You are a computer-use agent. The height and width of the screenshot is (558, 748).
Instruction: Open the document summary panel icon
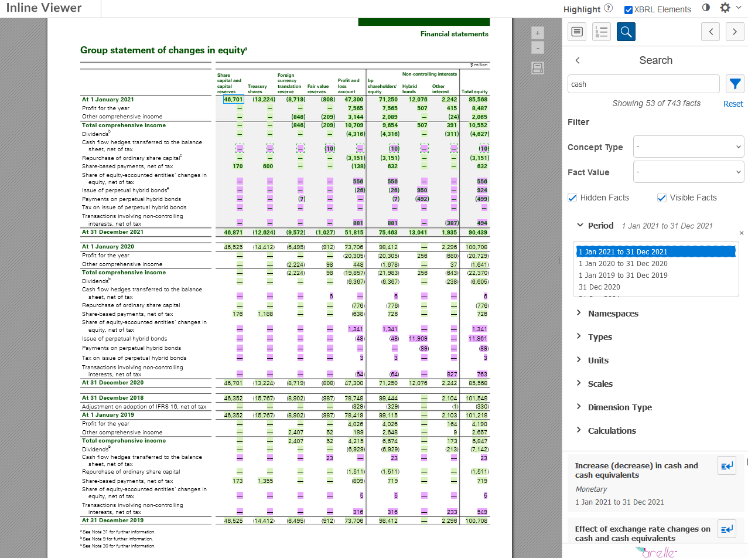tap(577, 32)
